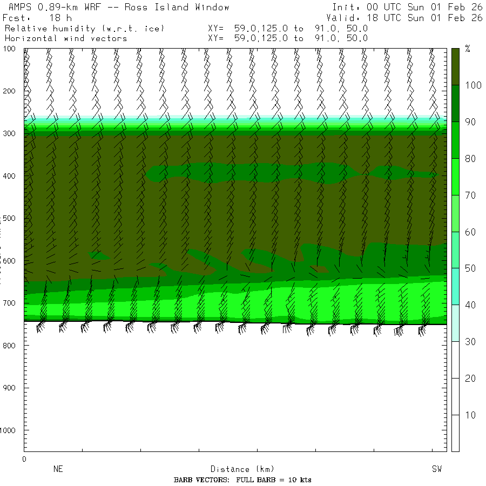Click the bright green 70-80% colorbar segment

coord(455,177)
